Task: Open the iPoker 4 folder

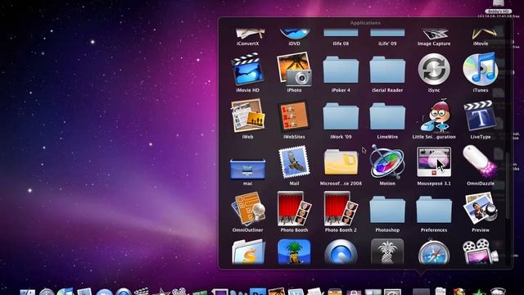Action: (x=341, y=70)
